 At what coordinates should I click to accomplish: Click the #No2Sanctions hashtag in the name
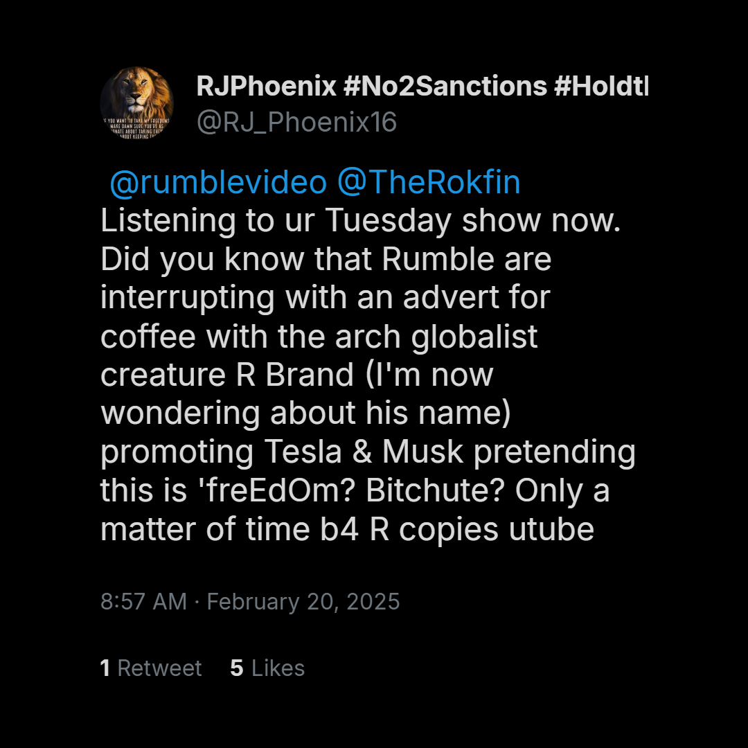click(x=445, y=87)
